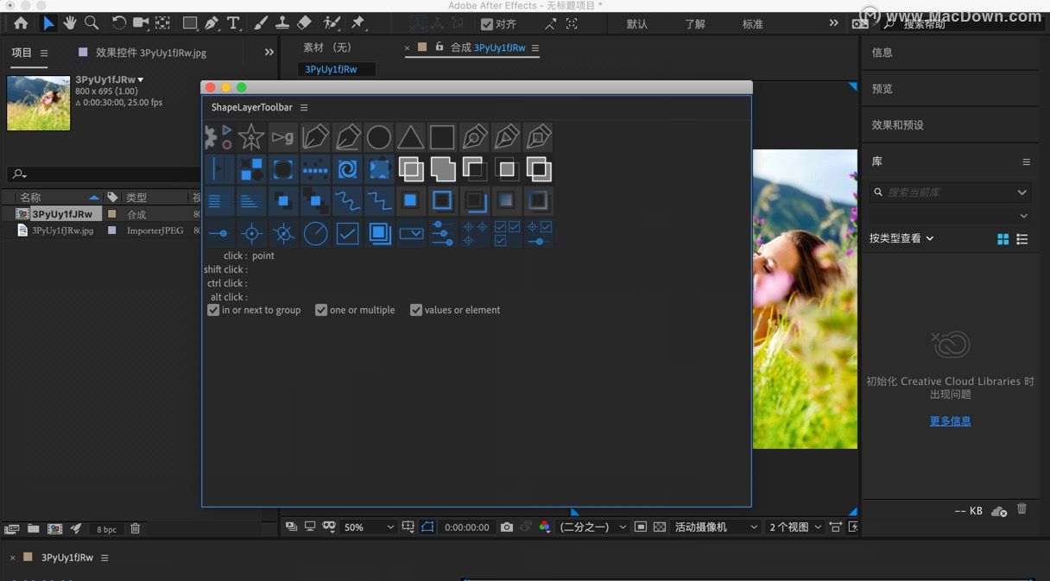Select the Rectangle shape tool in main toolbar

click(190, 23)
